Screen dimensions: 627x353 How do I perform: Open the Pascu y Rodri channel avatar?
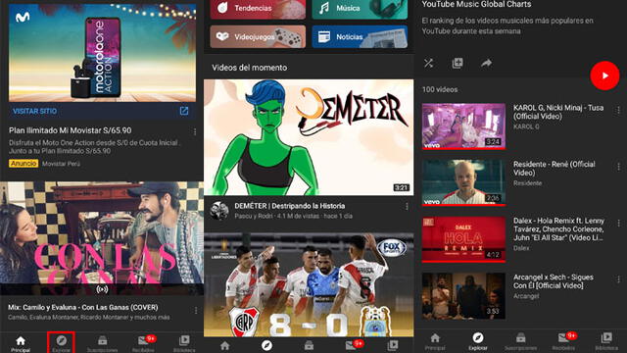pyautogui.click(x=219, y=211)
